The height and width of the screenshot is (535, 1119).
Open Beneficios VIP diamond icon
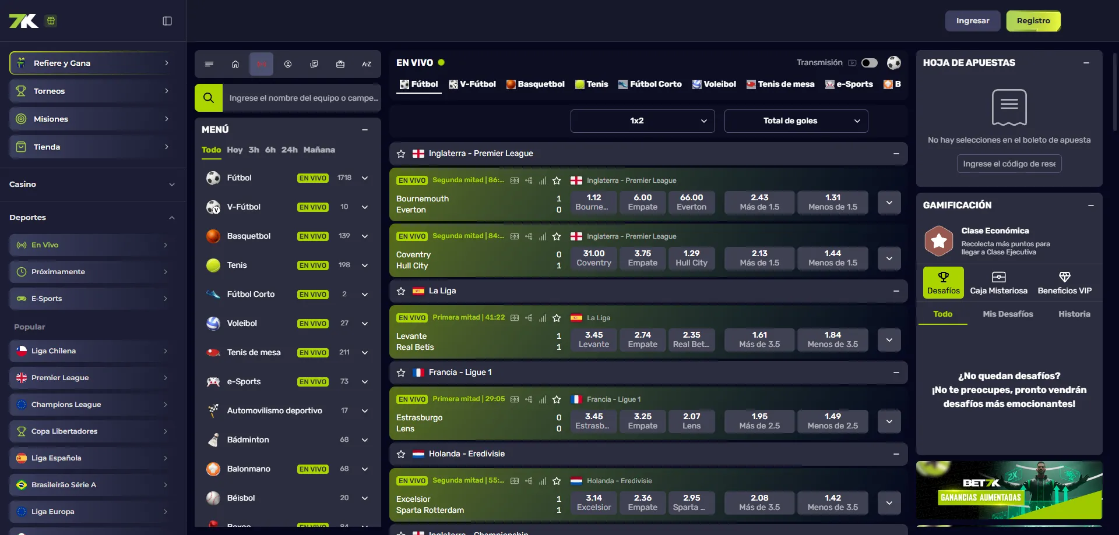(1064, 283)
